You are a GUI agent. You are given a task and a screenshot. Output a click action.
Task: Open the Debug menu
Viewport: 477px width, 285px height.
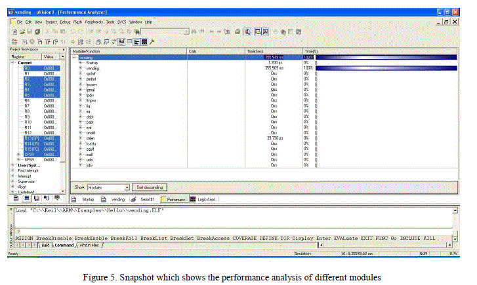[x=64, y=22]
